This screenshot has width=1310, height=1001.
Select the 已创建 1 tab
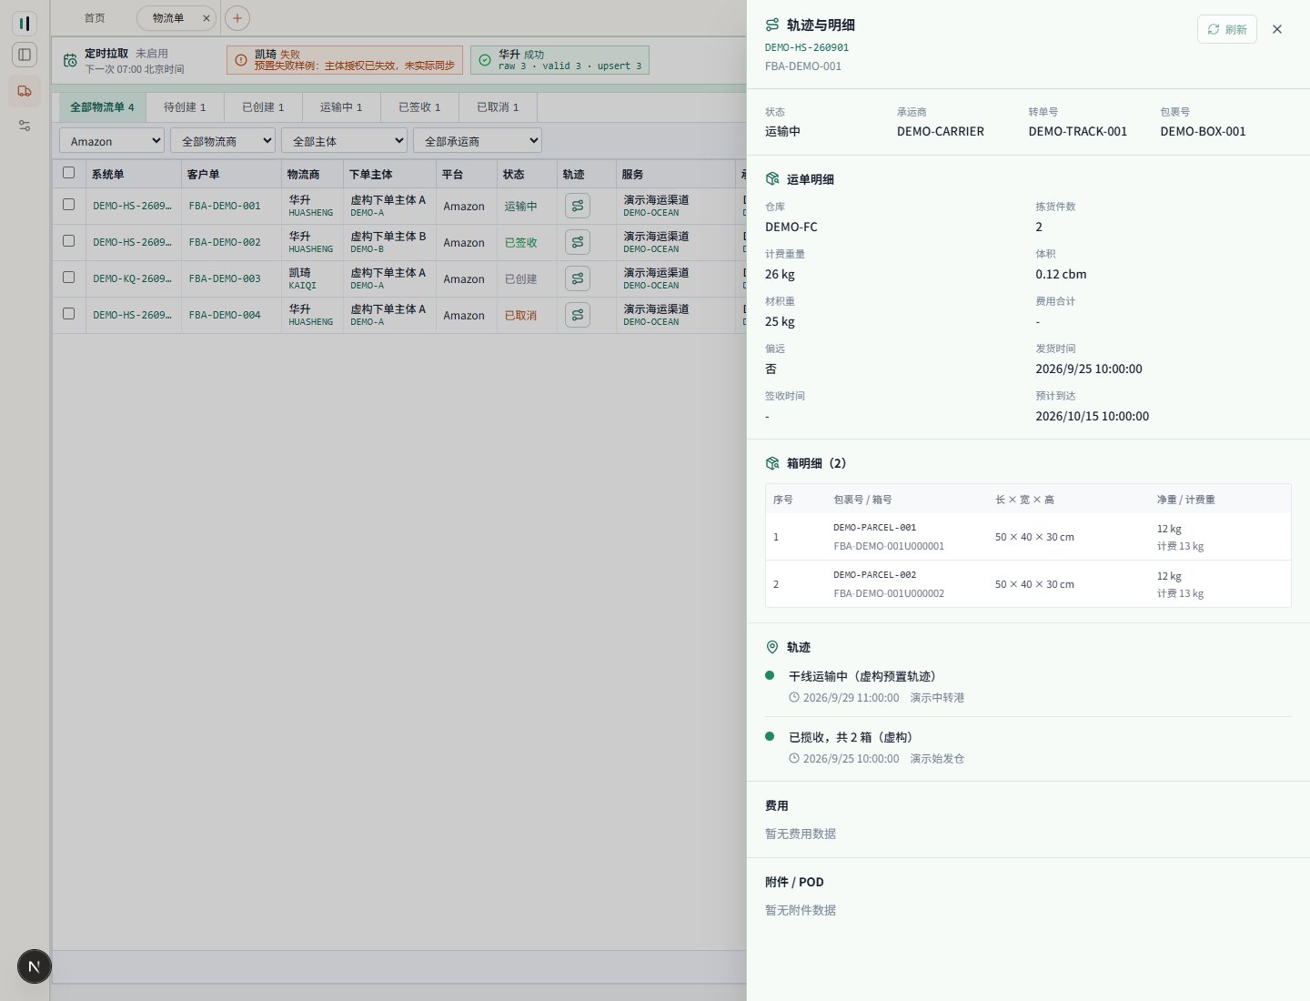coord(263,107)
